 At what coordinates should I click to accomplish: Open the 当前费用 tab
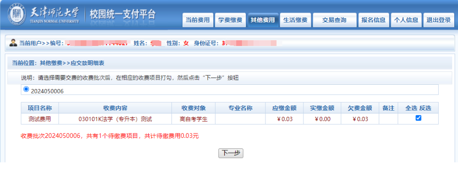(198, 20)
